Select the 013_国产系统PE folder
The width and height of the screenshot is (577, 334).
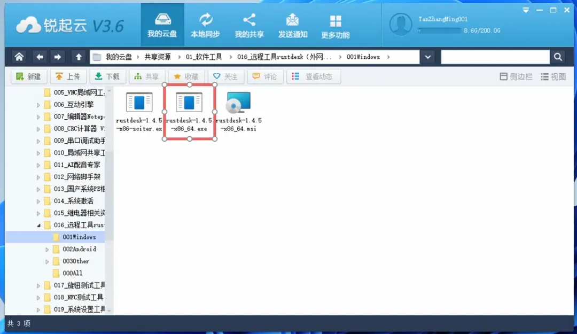point(74,189)
